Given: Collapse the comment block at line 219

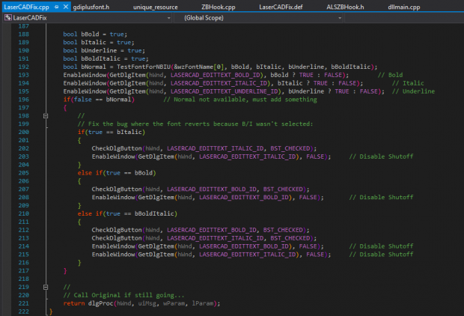Looking at the screenshot, I should [x=46, y=287].
